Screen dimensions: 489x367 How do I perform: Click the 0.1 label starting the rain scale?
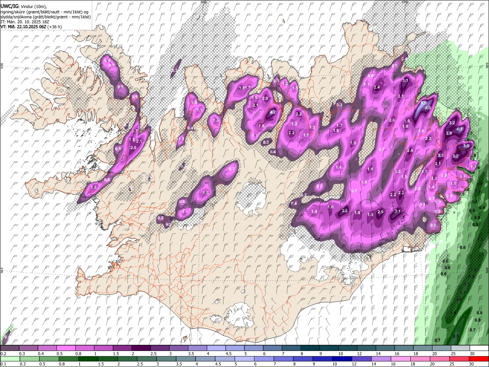pos(3,364)
